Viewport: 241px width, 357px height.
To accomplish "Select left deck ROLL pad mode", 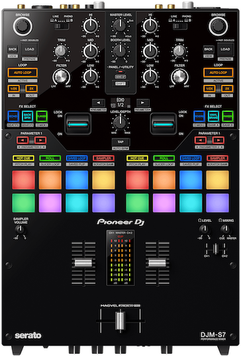I will click(50, 158).
